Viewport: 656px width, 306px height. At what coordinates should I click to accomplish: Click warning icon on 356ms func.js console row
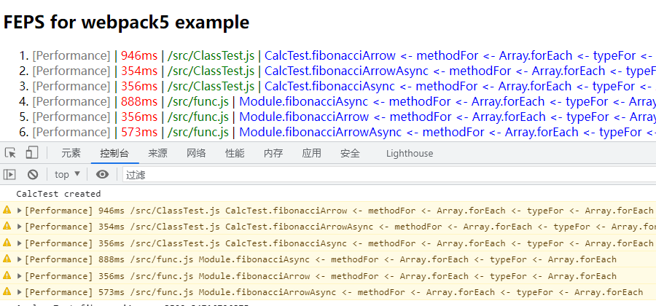pos(7,275)
